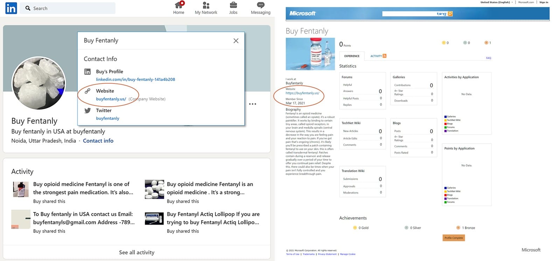Click the Contact info link on profile
Image resolution: width=552 pixels, height=261 pixels.
pos(98,141)
